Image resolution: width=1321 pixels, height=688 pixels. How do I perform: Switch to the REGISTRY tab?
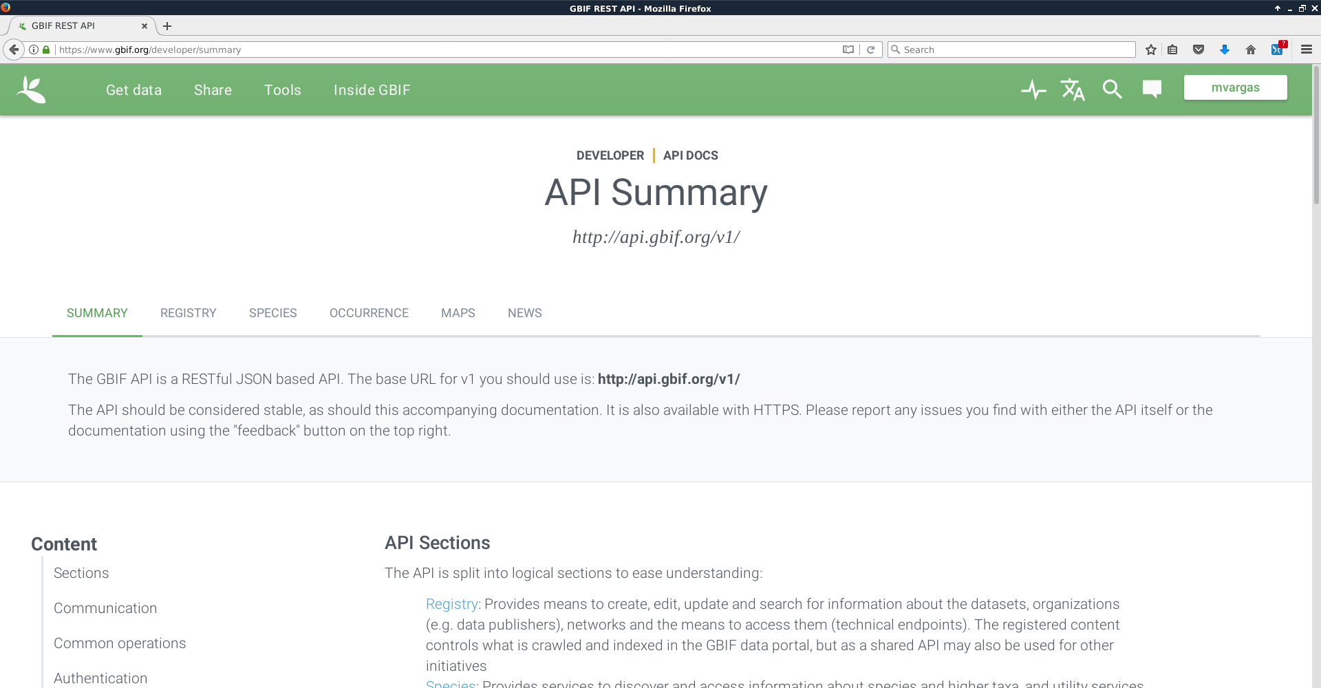pos(189,313)
